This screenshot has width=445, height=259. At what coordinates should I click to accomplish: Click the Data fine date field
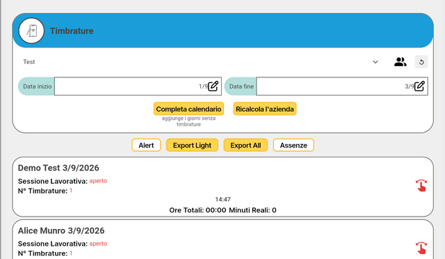[x=342, y=86]
